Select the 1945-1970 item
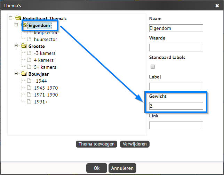Image resolution: width=224 pixels, height=175 pixels. [x=46, y=88]
